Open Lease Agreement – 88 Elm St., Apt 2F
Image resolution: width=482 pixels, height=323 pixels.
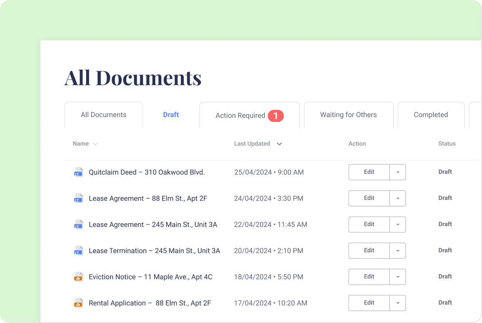(x=148, y=198)
